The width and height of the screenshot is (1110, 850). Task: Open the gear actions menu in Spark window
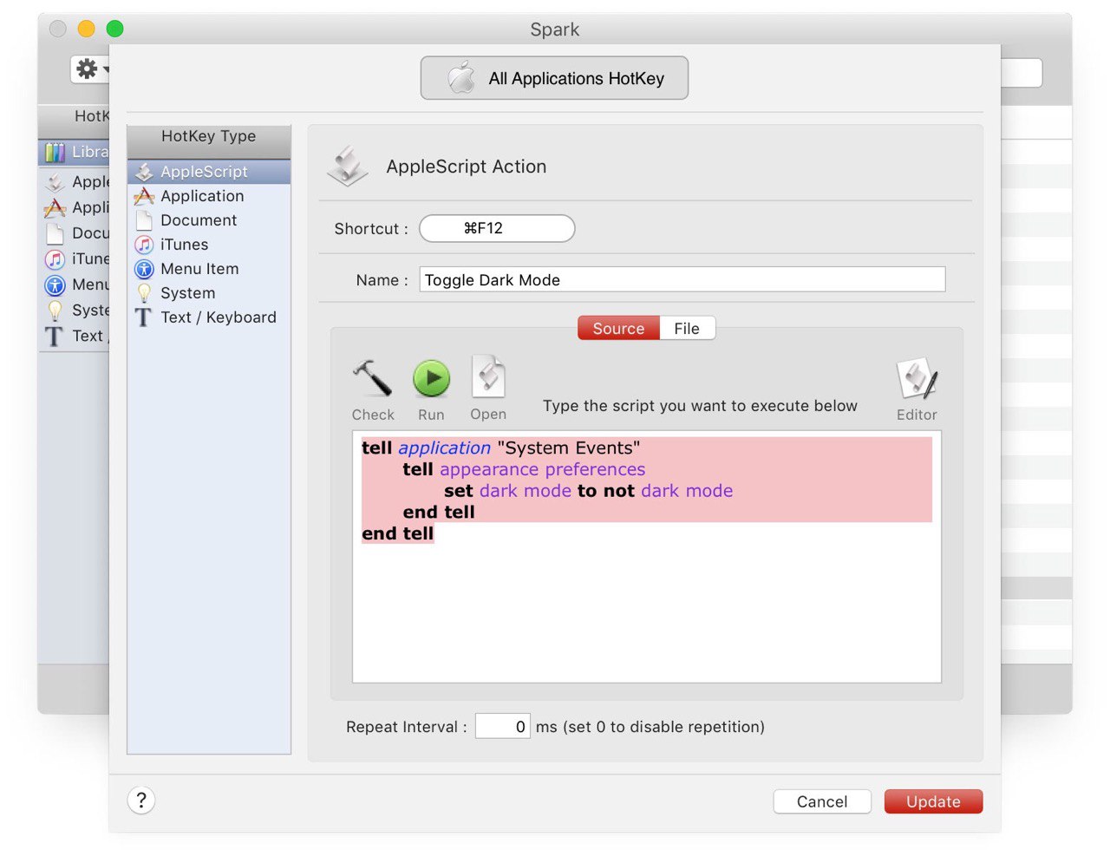(90, 69)
